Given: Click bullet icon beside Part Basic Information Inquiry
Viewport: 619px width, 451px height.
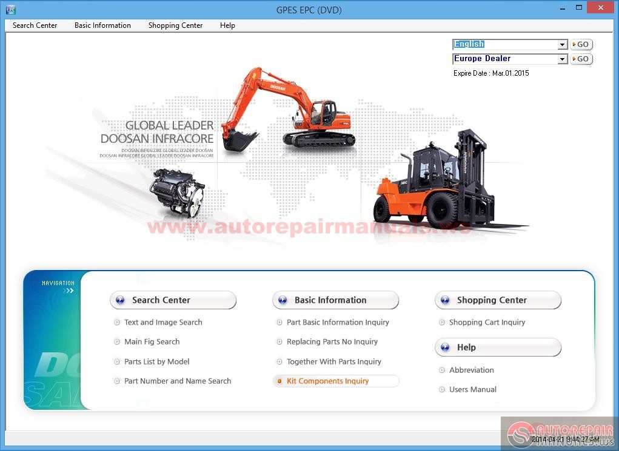Looking at the screenshot, I should (x=279, y=323).
